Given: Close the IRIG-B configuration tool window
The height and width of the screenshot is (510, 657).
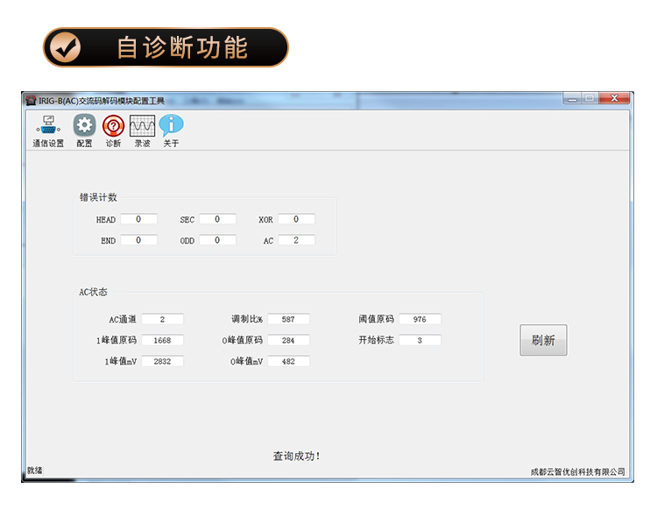Looking at the screenshot, I should [x=614, y=98].
